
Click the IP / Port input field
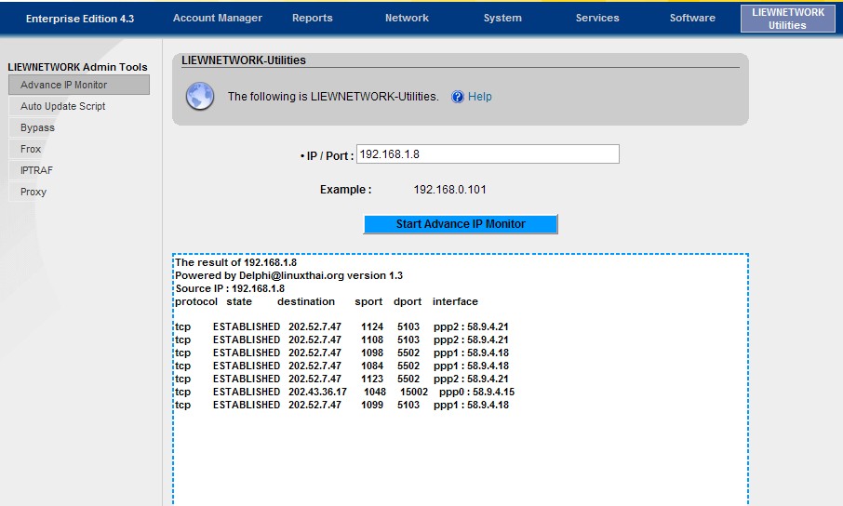(488, 154)
